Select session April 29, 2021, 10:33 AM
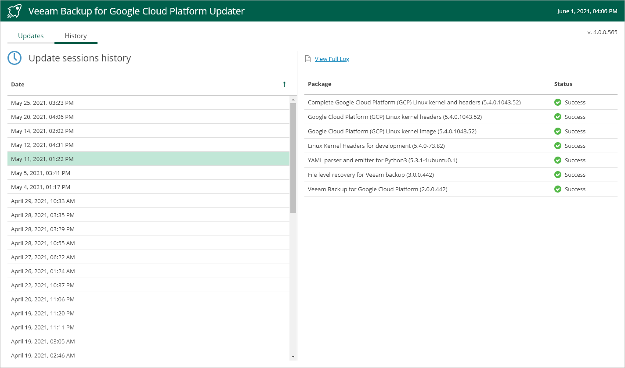 point(148,201)
